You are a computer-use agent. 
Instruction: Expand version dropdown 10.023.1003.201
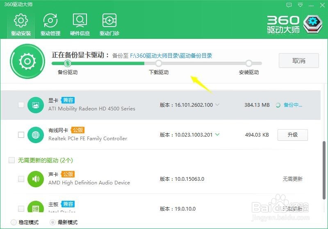point(217,135)
